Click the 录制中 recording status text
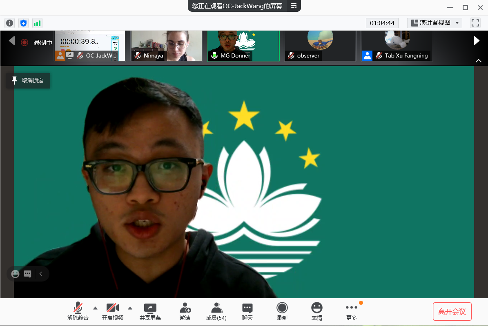Viewport: 488px width, 326px height. point(43,42)
